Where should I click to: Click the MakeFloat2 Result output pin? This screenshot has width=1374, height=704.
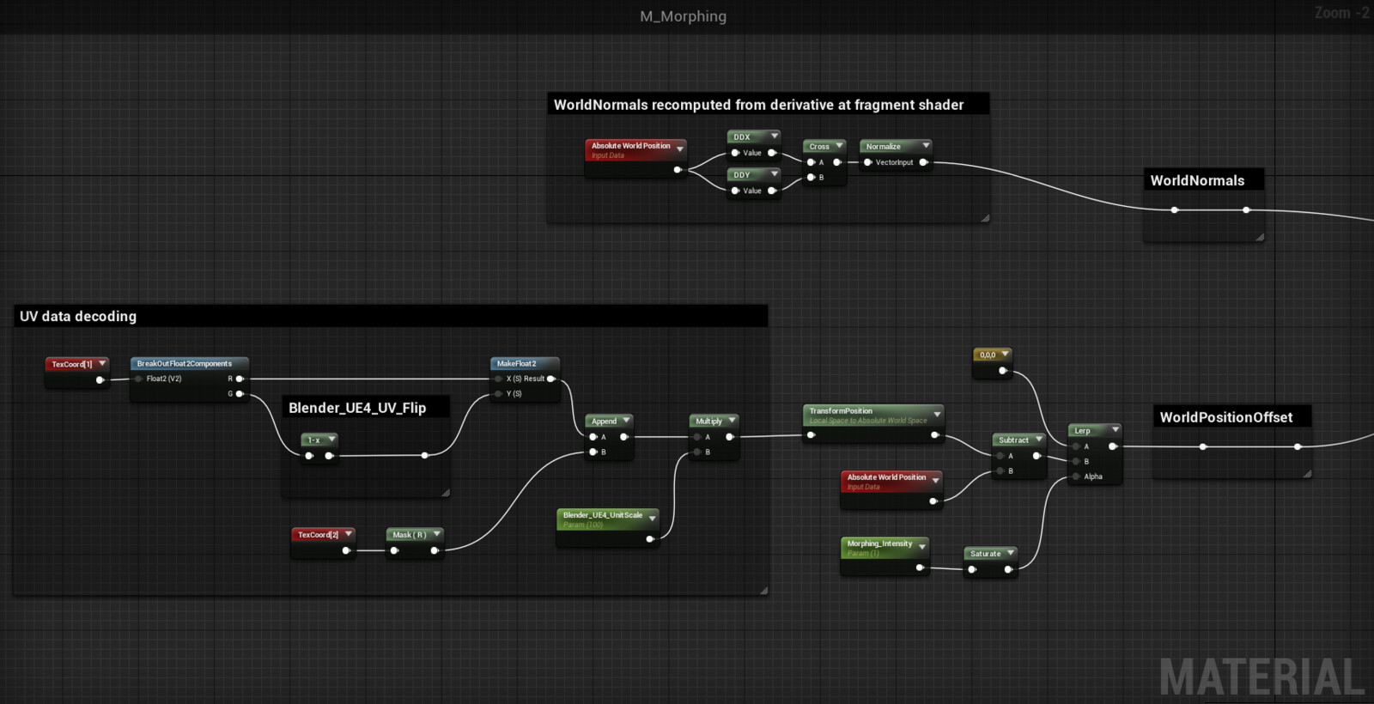pos(550,379)
